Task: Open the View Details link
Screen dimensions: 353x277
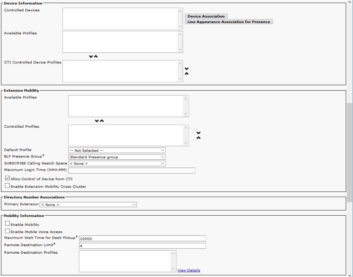Action: pyautogui.click(x=189, y=270)
